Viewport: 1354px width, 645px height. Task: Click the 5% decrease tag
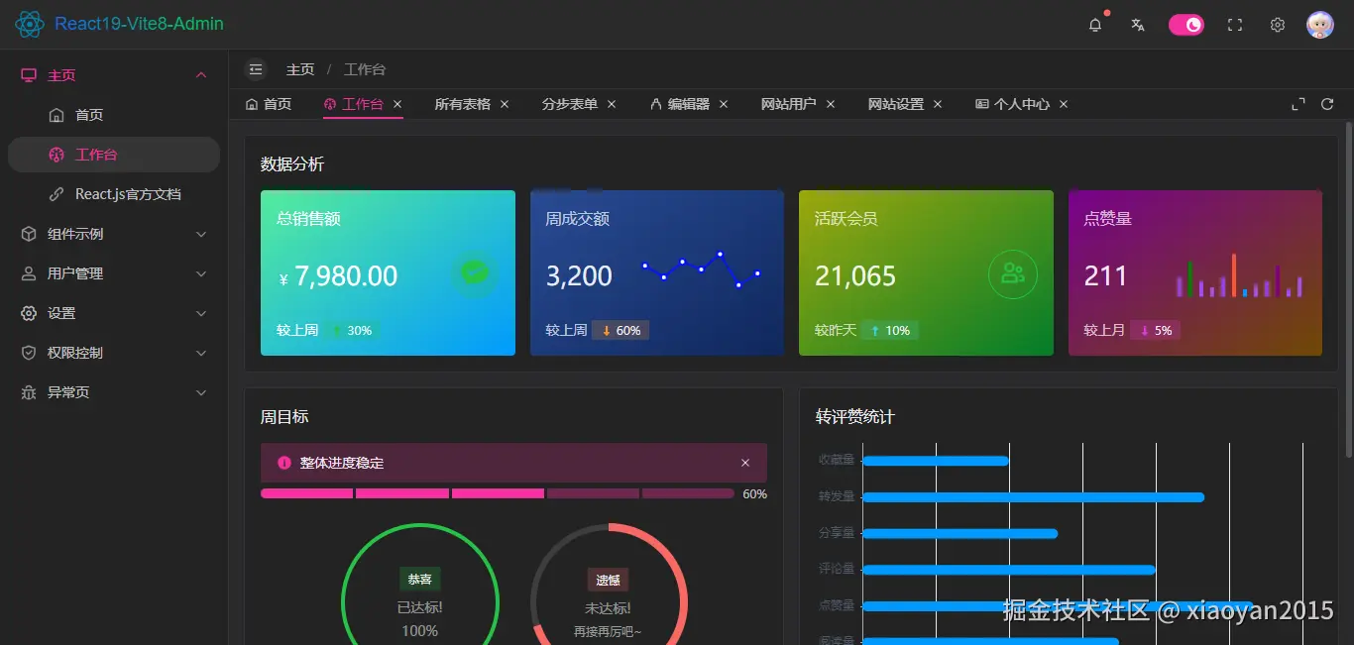tap(1156, 330)
